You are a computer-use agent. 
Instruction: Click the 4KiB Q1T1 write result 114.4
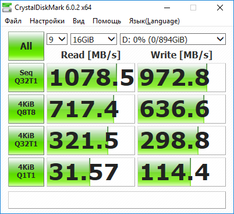pos(182,172)
